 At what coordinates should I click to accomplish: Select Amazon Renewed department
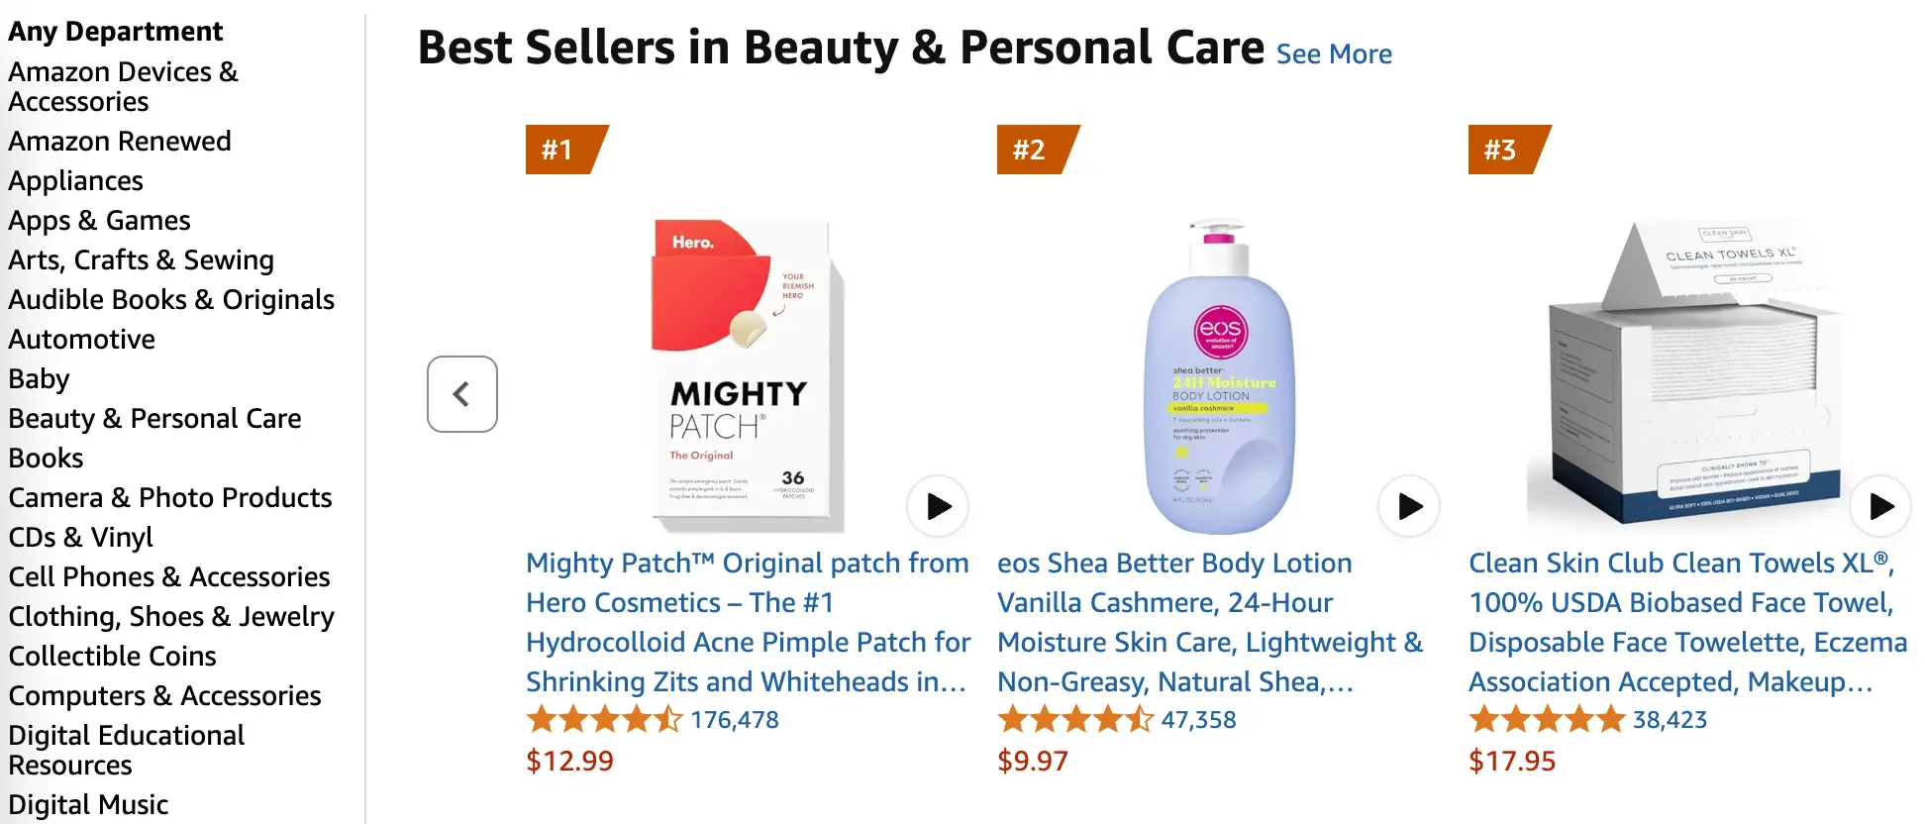(120, 142)
